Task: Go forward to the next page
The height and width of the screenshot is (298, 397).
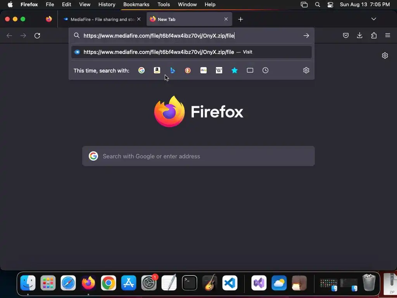Action: pyautogui.click(x=23, y=36)
